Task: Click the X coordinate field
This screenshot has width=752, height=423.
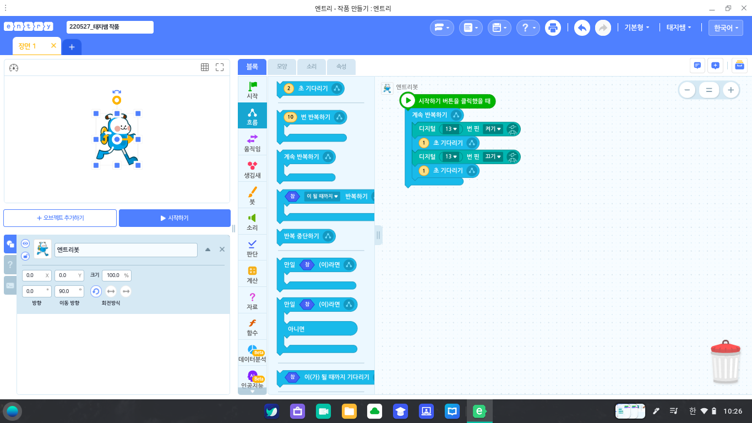Action: click(x=37, y=275)
